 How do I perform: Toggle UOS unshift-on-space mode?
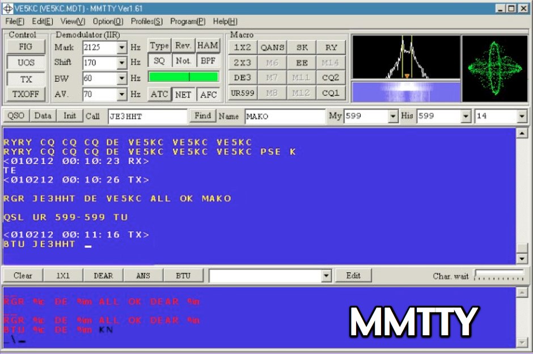click(x=26, y=63)
